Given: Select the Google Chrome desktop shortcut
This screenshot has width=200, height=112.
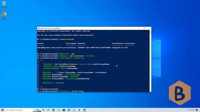Looking at the screenshot, I should click(4, 16).
